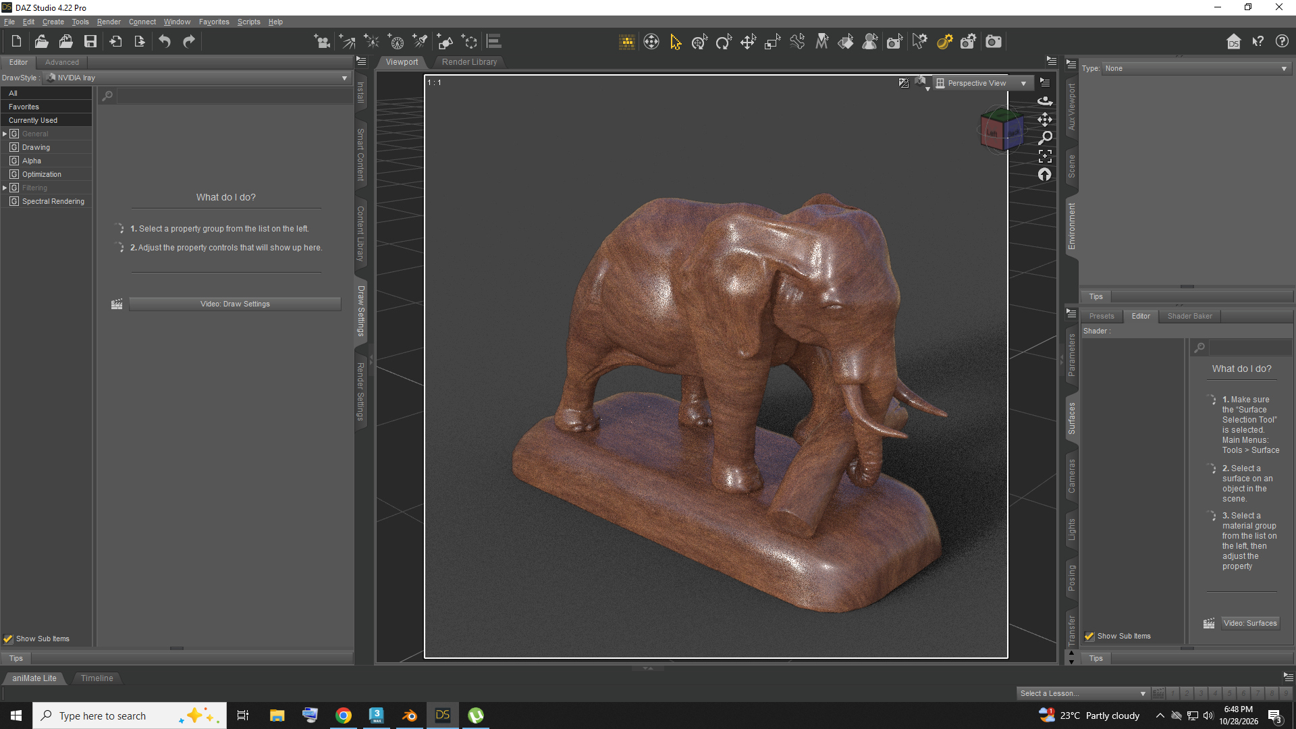Screen dimensions: 1296x729
Task: Create a new scene file
Action: coord(16,42)
